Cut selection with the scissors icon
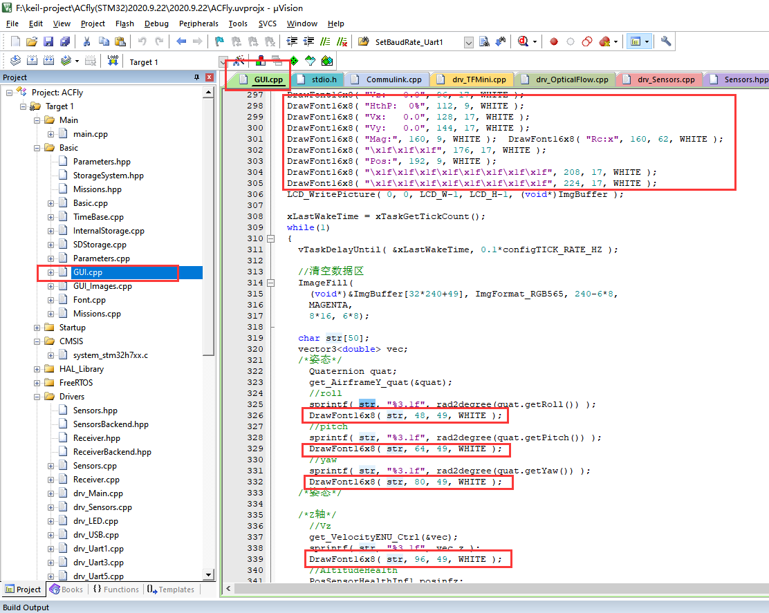Image resolution: width=769 pixels, height=613 pixels. 87,41
